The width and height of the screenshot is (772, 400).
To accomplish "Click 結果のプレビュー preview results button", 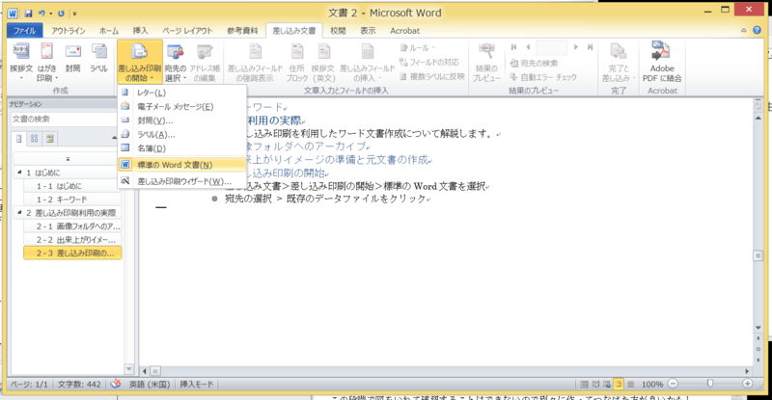I will tap(486, 63).
